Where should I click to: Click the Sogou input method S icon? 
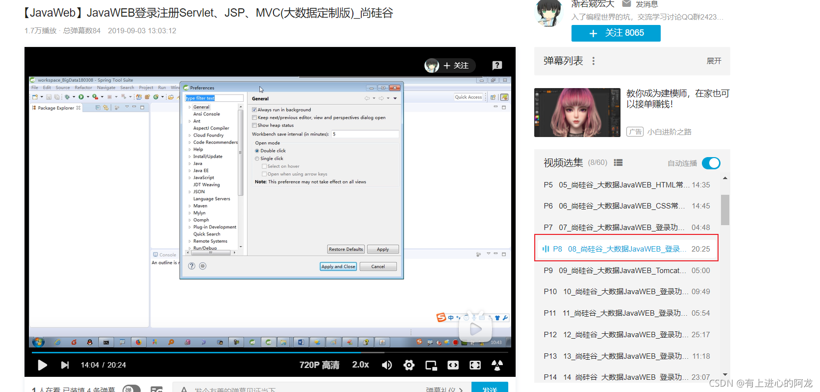[x=441, y=318]
